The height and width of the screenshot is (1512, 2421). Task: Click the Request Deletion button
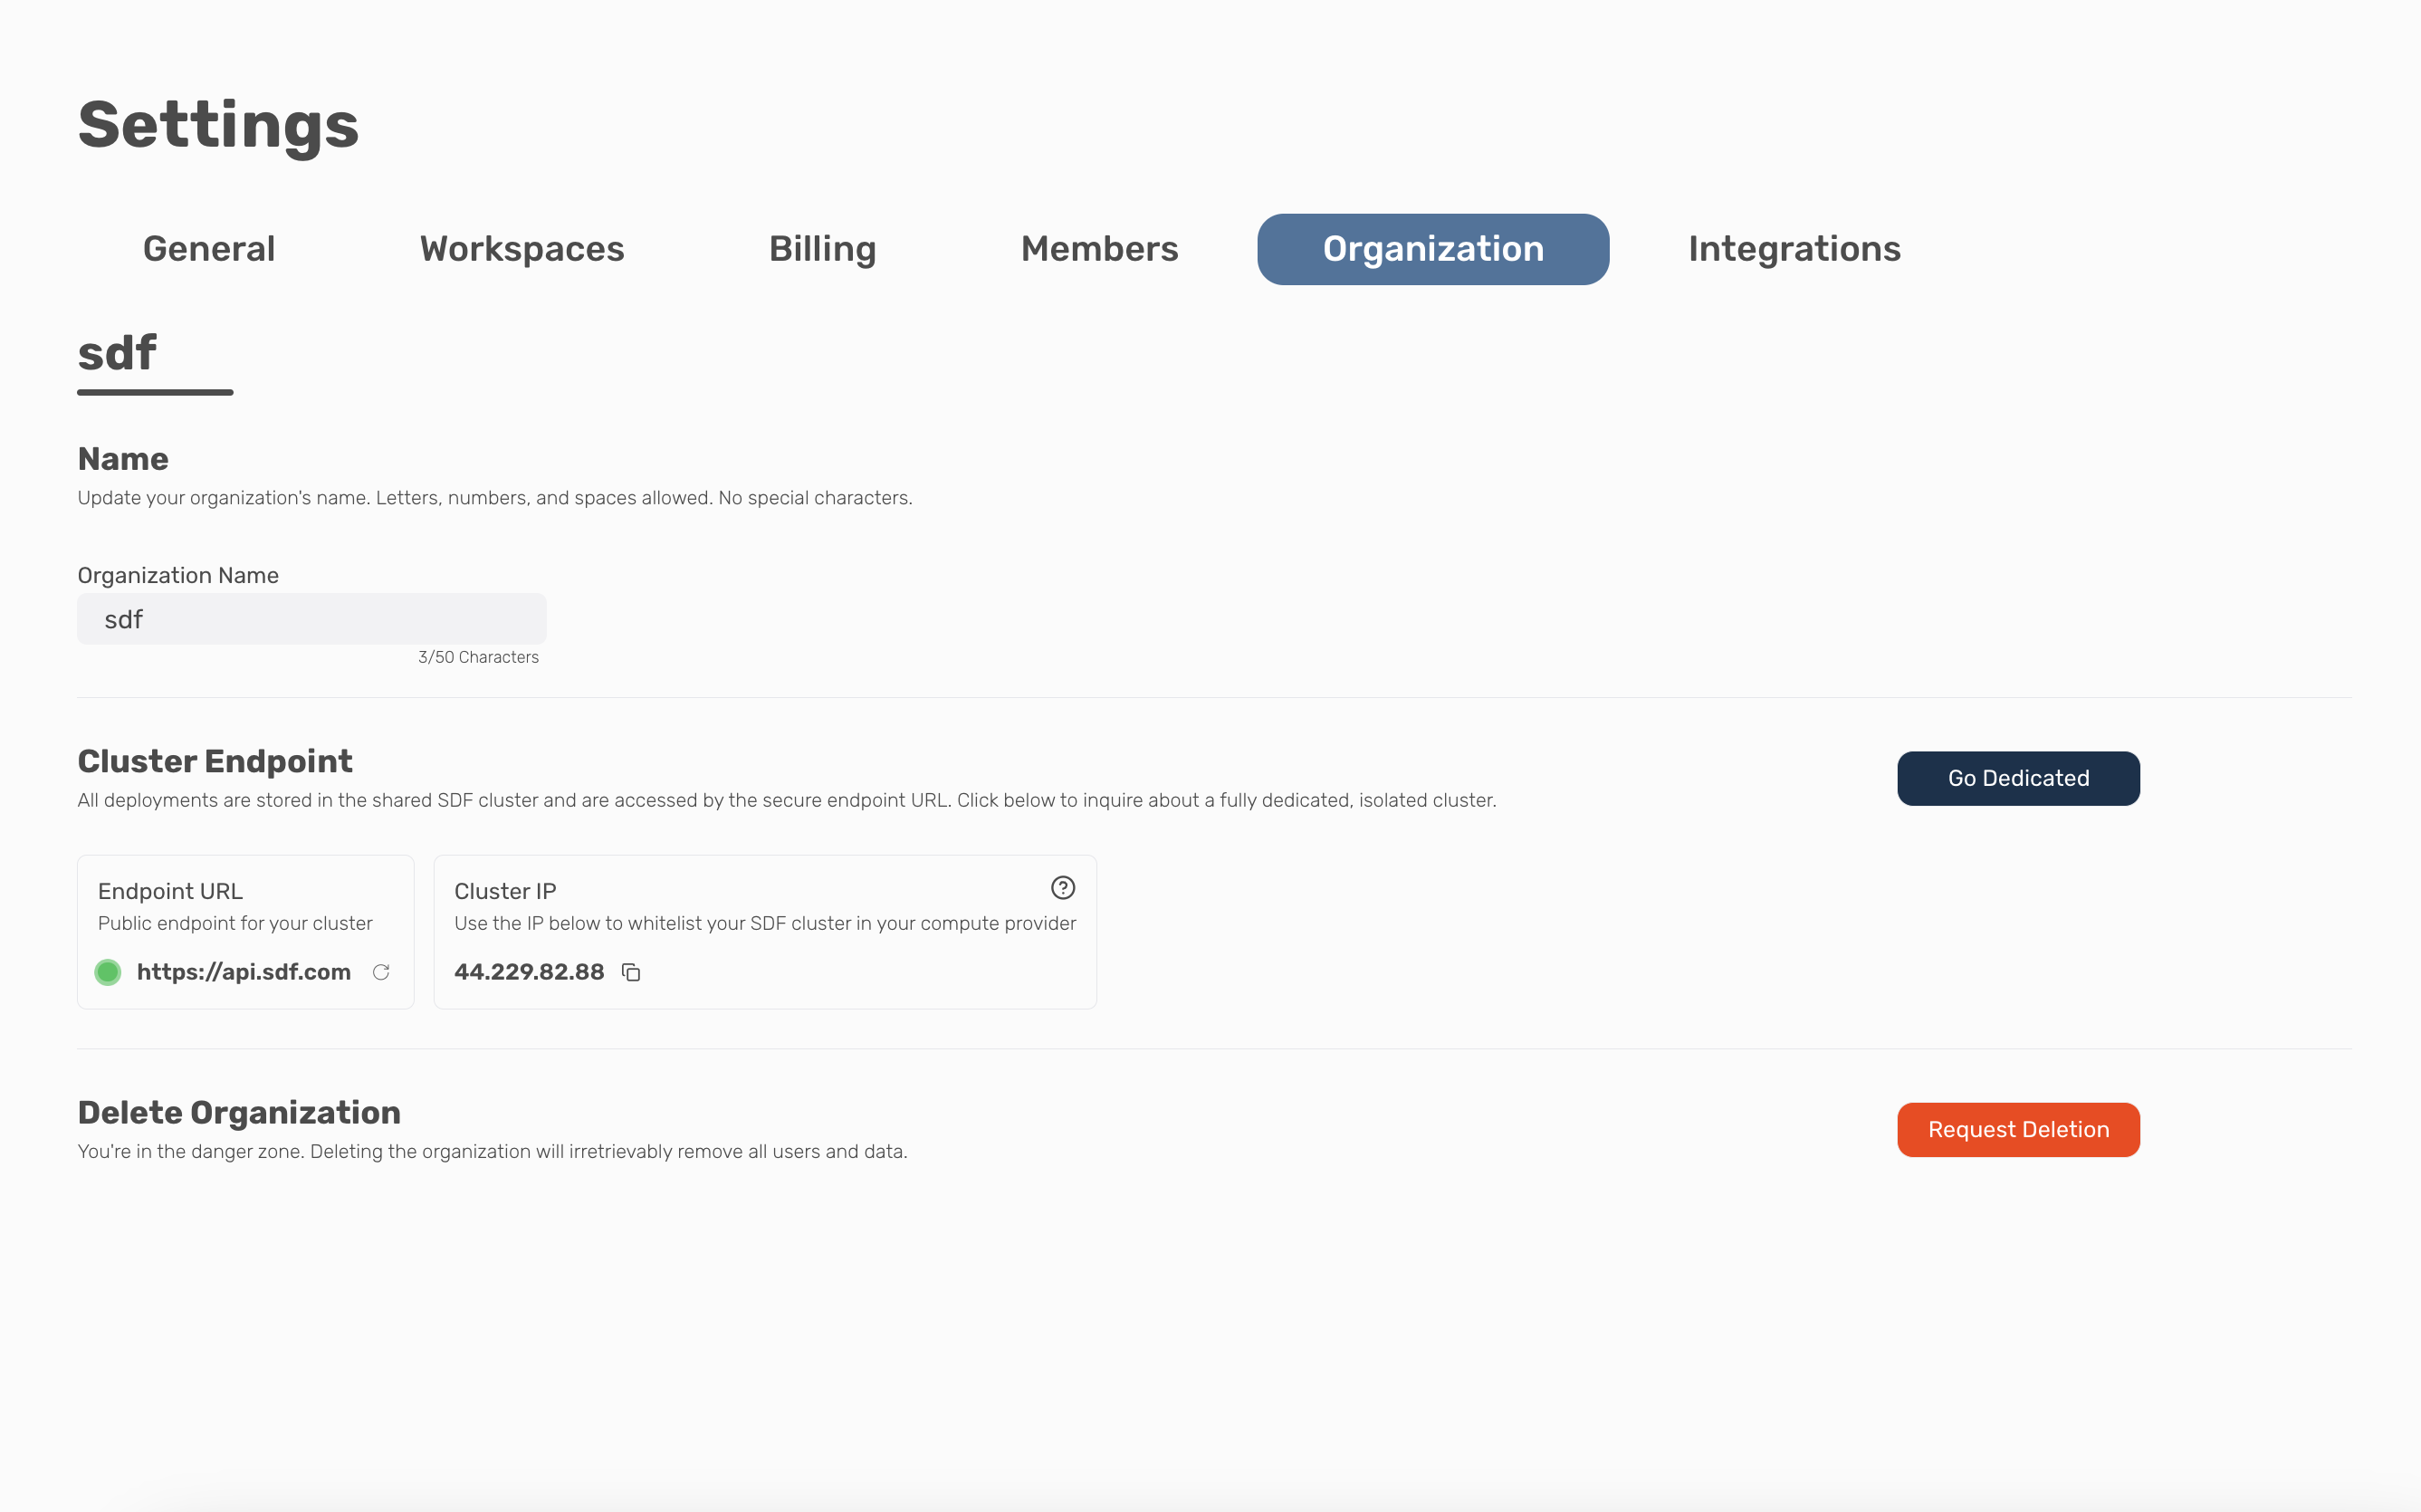pyautogui.click(x=2018, y=1130)
